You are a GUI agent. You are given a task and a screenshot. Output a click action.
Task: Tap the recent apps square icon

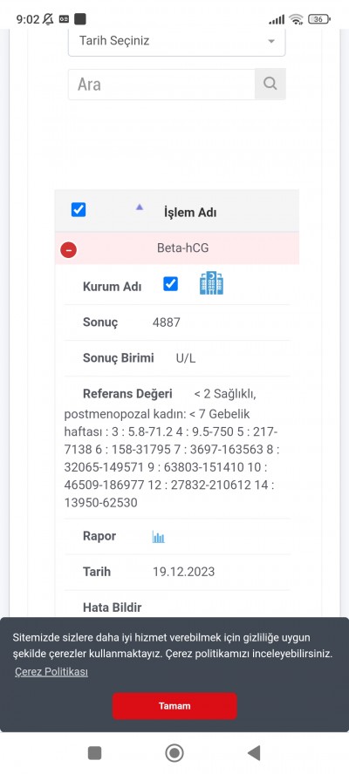[x=94, y=753]
